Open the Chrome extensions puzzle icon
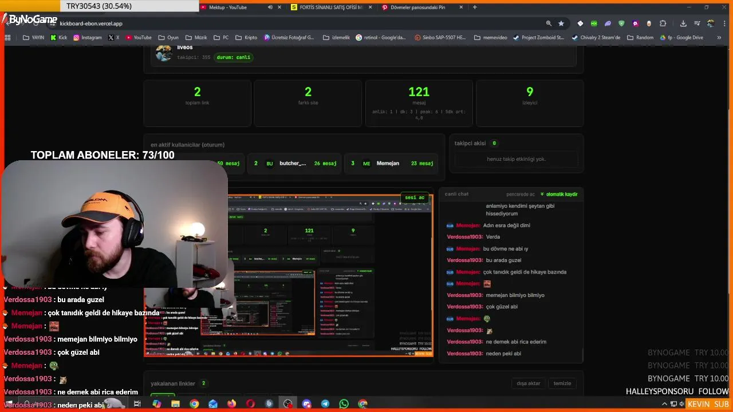This screenshot has height=412, width=733. click(x=663, y=23)
